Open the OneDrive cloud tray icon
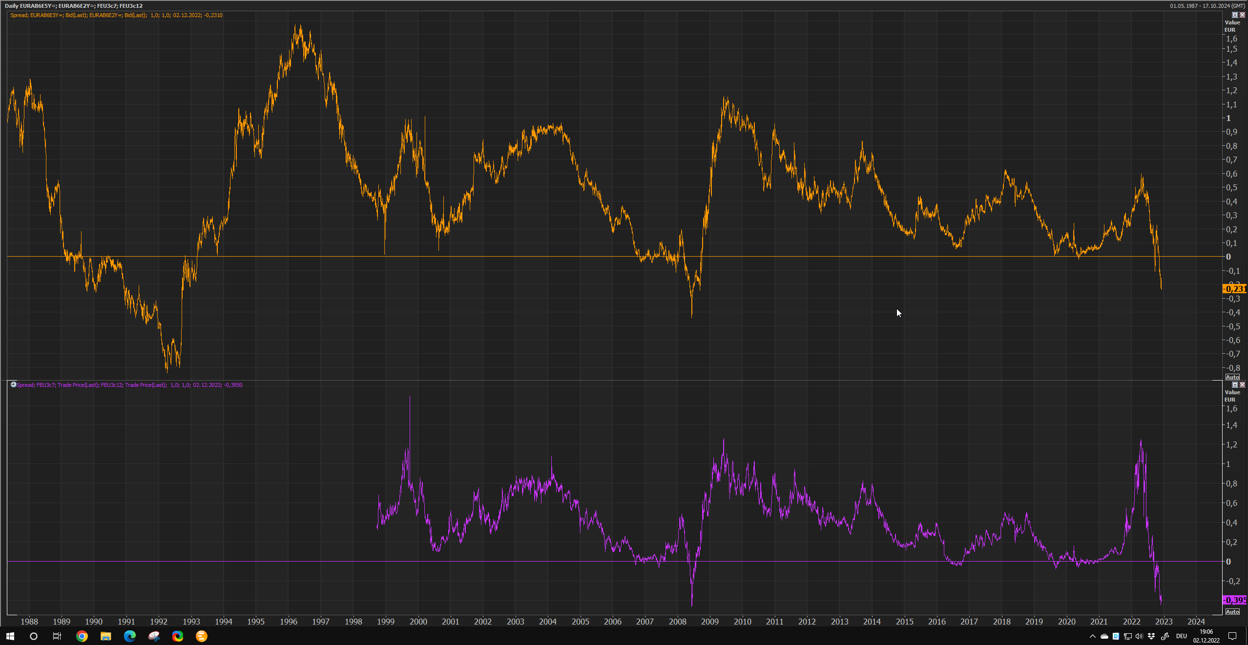Screen dimensions: 1248x645 (x=1104, y=636)
